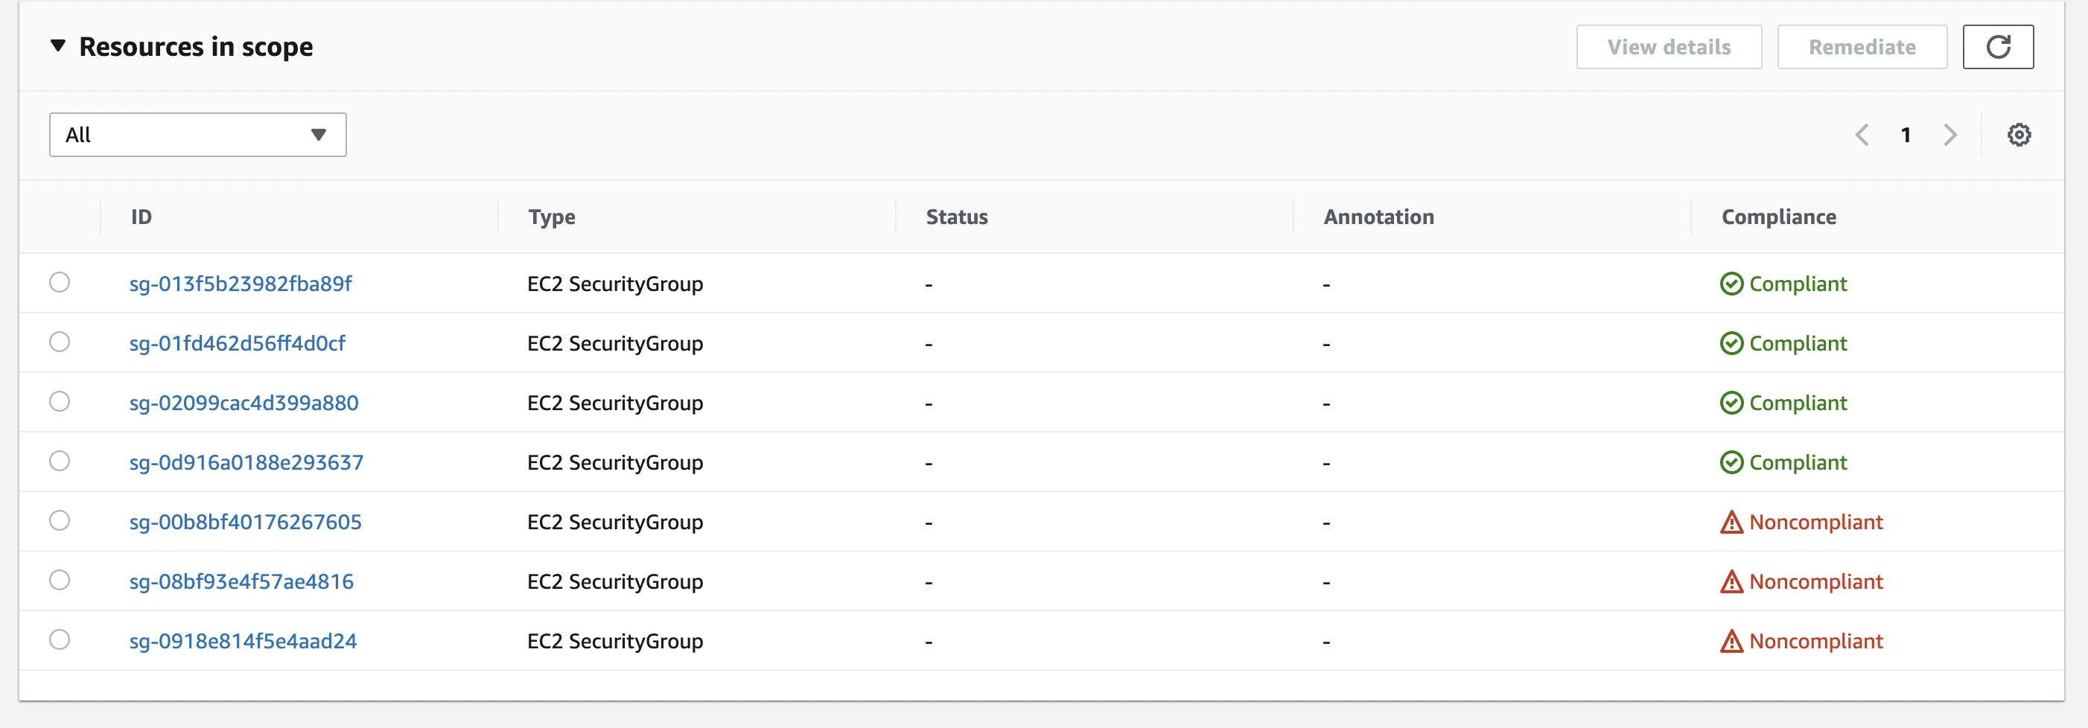Click the ID column header
This screenshot has width=2088, height=728.
(x=141, y=217)
